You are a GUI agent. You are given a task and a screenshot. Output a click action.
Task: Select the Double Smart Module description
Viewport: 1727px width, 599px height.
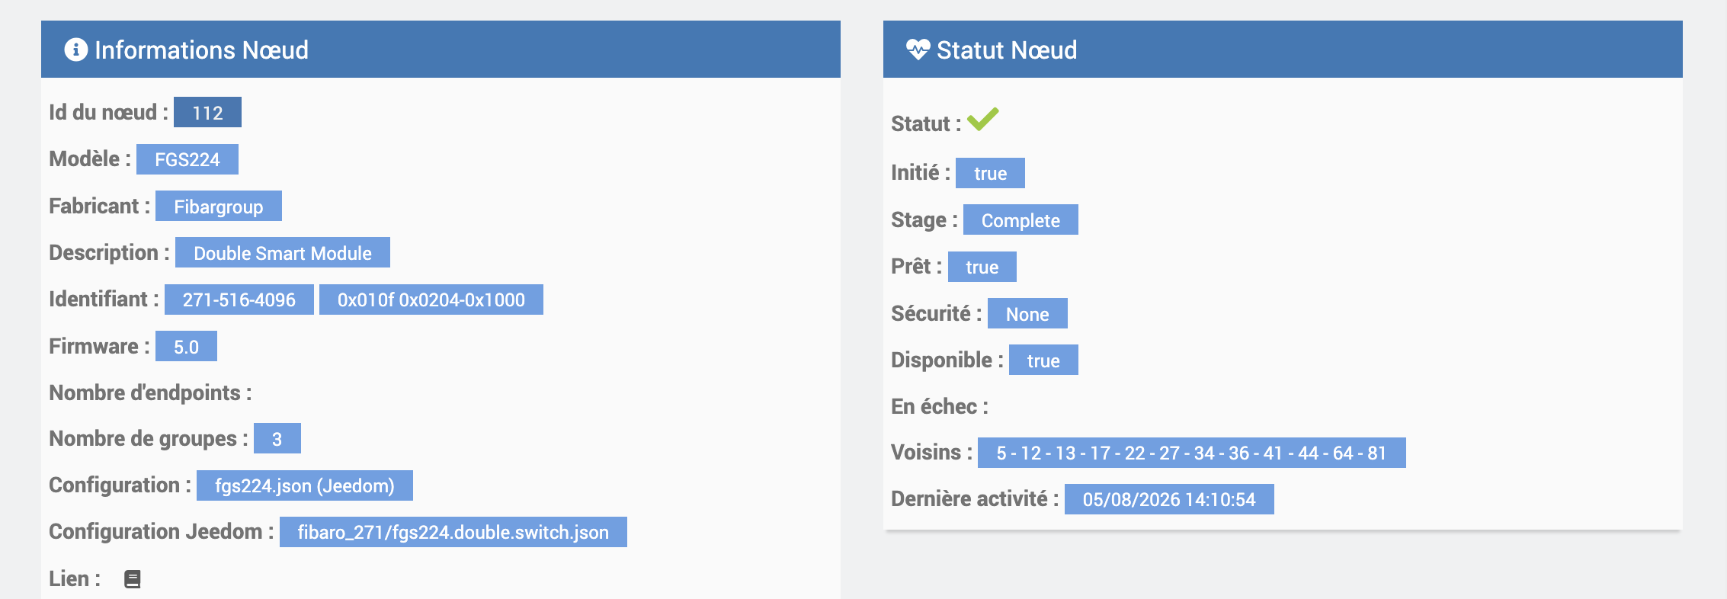[283, 252]
